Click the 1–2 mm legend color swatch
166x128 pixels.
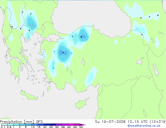16,125
